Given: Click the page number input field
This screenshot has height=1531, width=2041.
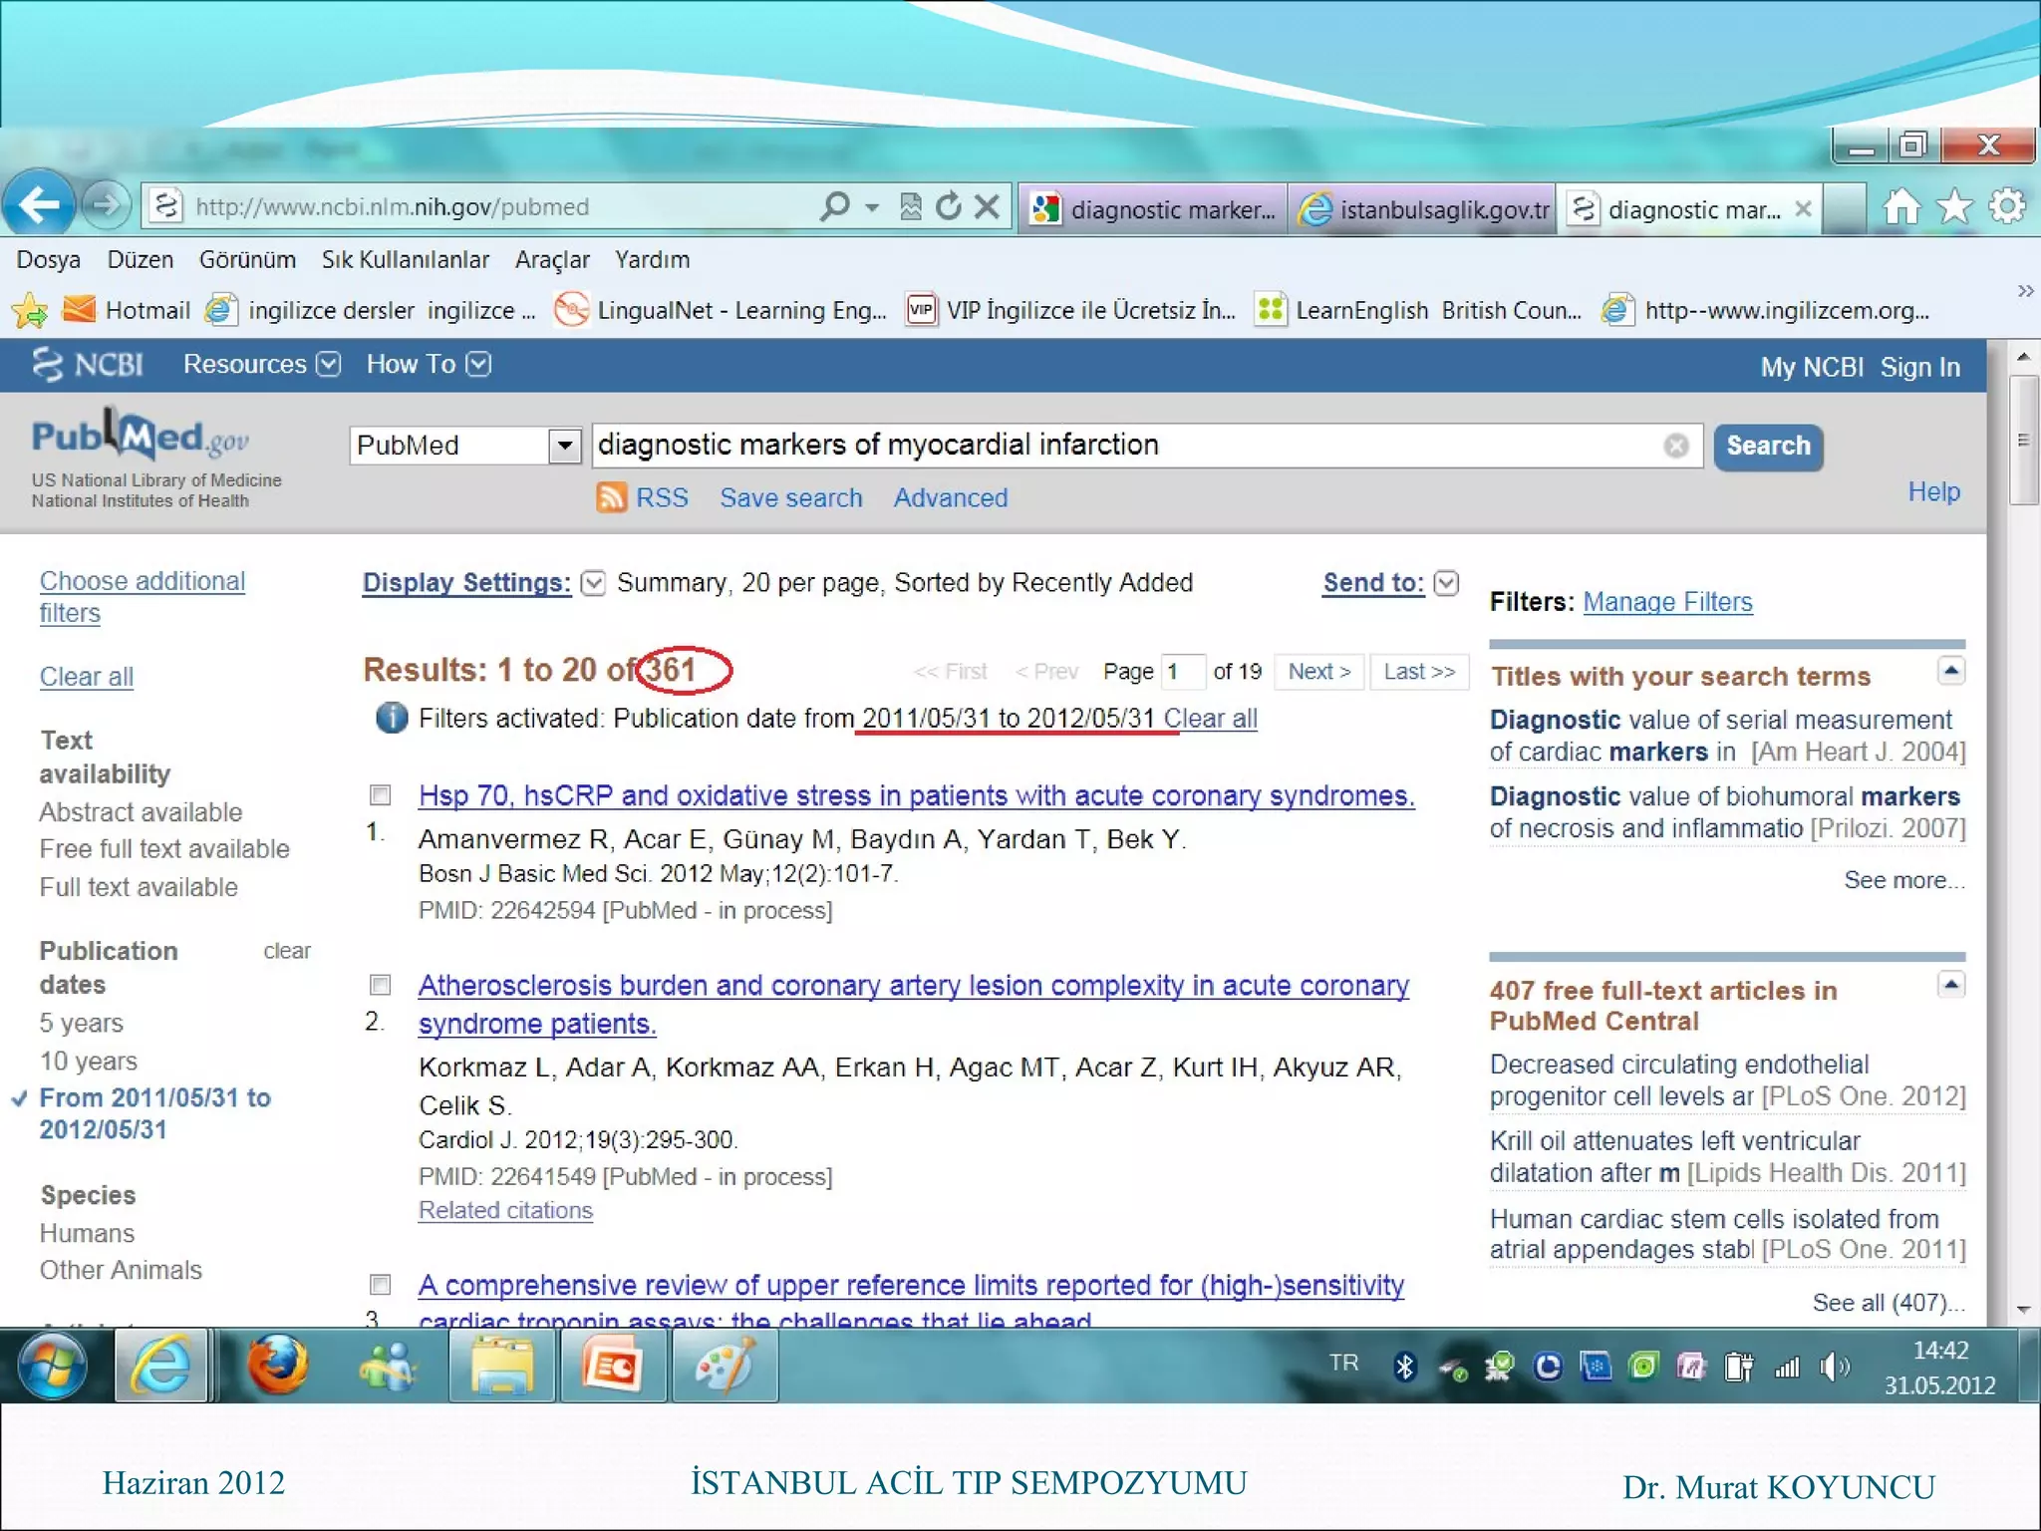Looking at the screenshot, I should [1182, 672].
